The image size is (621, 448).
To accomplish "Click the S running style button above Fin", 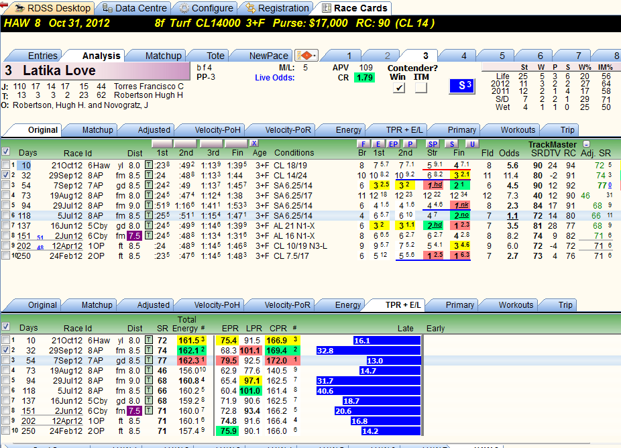I will point(452,144).
